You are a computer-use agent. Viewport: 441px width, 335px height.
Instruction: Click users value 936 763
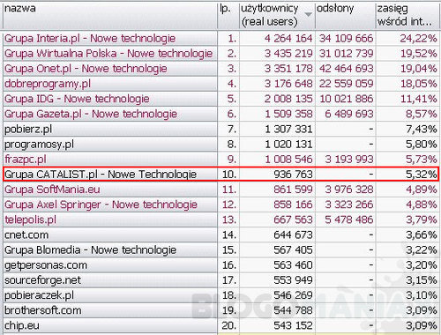click(293, 175)
